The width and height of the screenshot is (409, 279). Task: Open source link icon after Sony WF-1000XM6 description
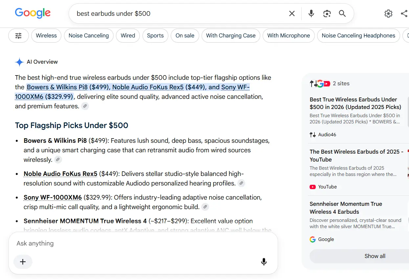(x=205, y=207)
